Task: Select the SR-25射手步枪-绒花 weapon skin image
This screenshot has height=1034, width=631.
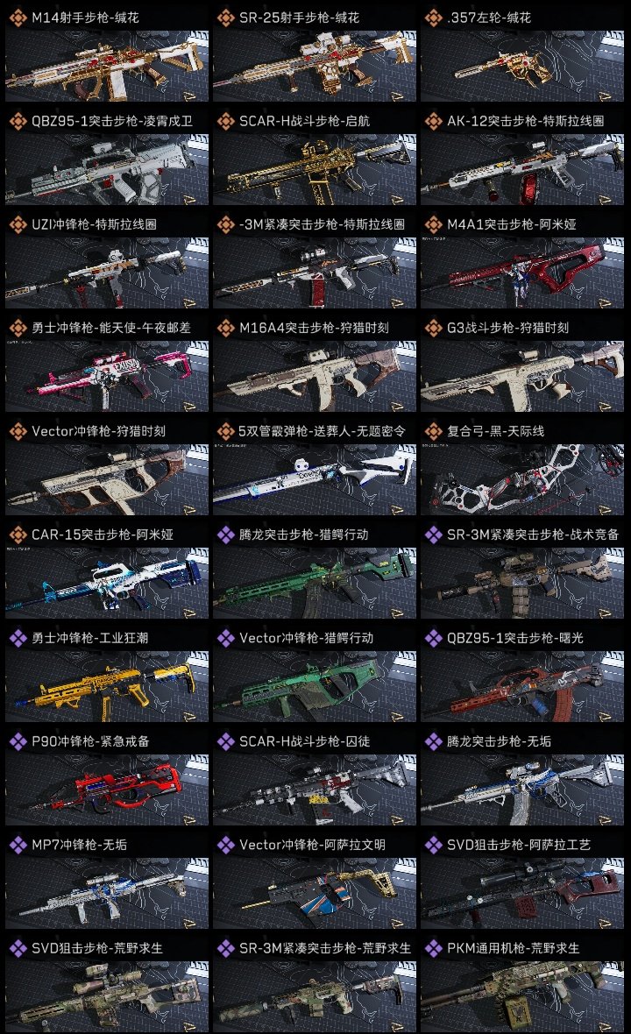Action: (315, 66)
